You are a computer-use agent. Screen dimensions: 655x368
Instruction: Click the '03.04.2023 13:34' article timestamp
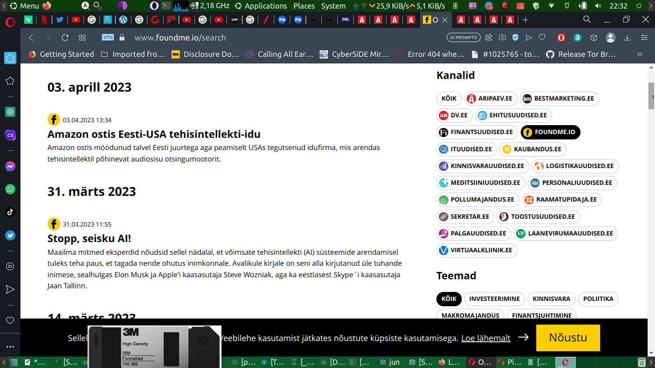coord(87,120)
